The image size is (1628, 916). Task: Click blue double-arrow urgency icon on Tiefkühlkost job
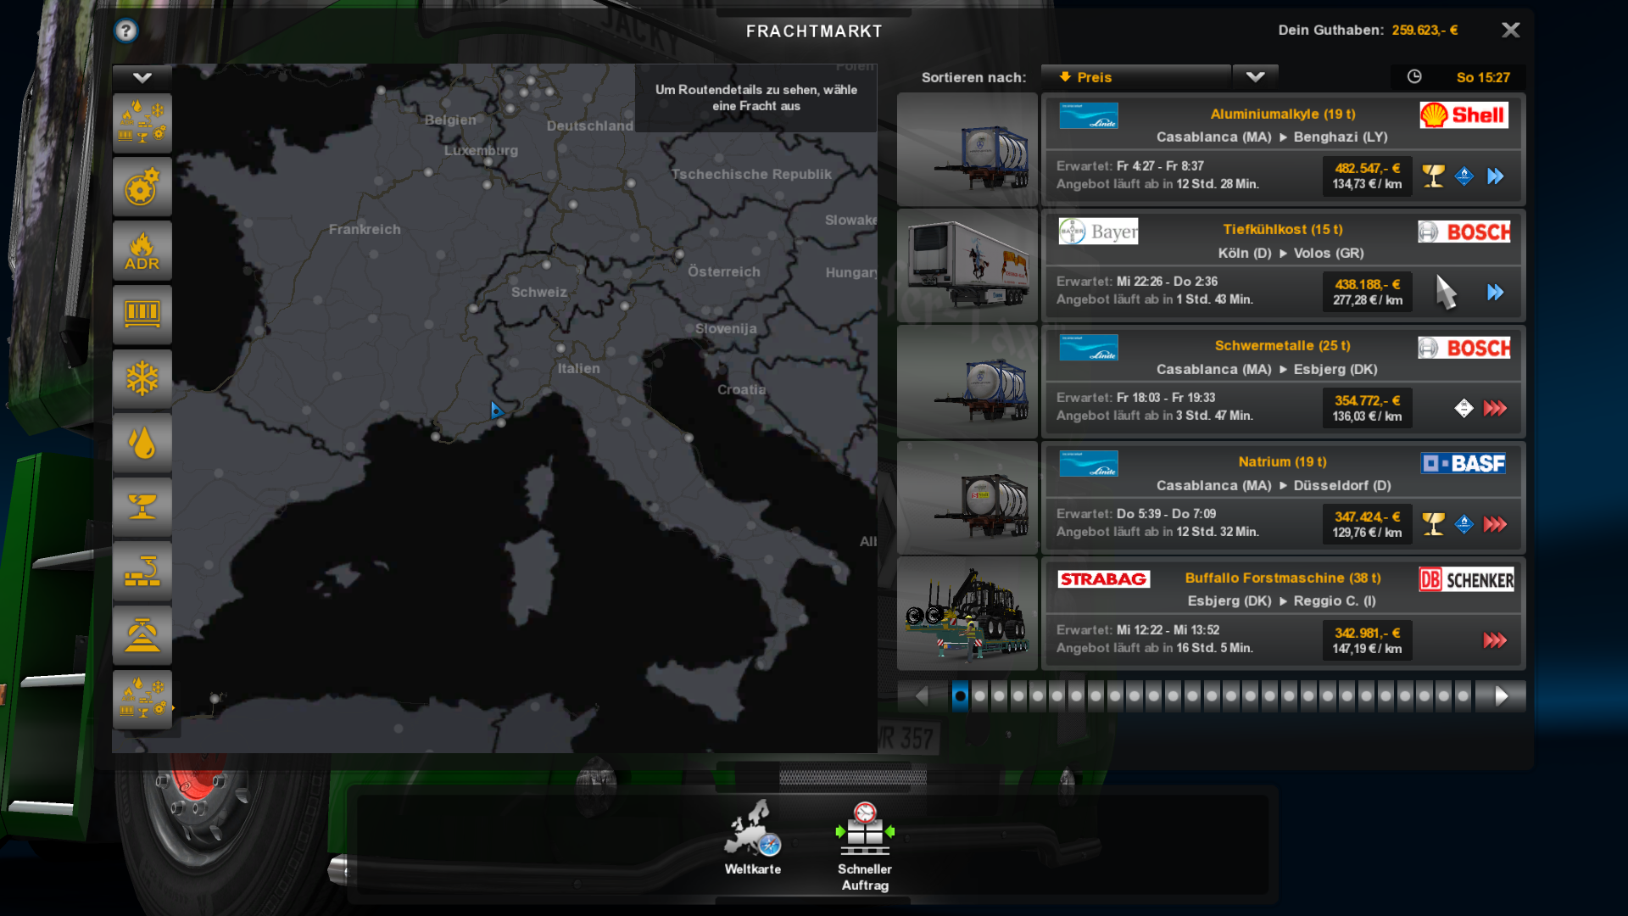tap(1496, 293)
